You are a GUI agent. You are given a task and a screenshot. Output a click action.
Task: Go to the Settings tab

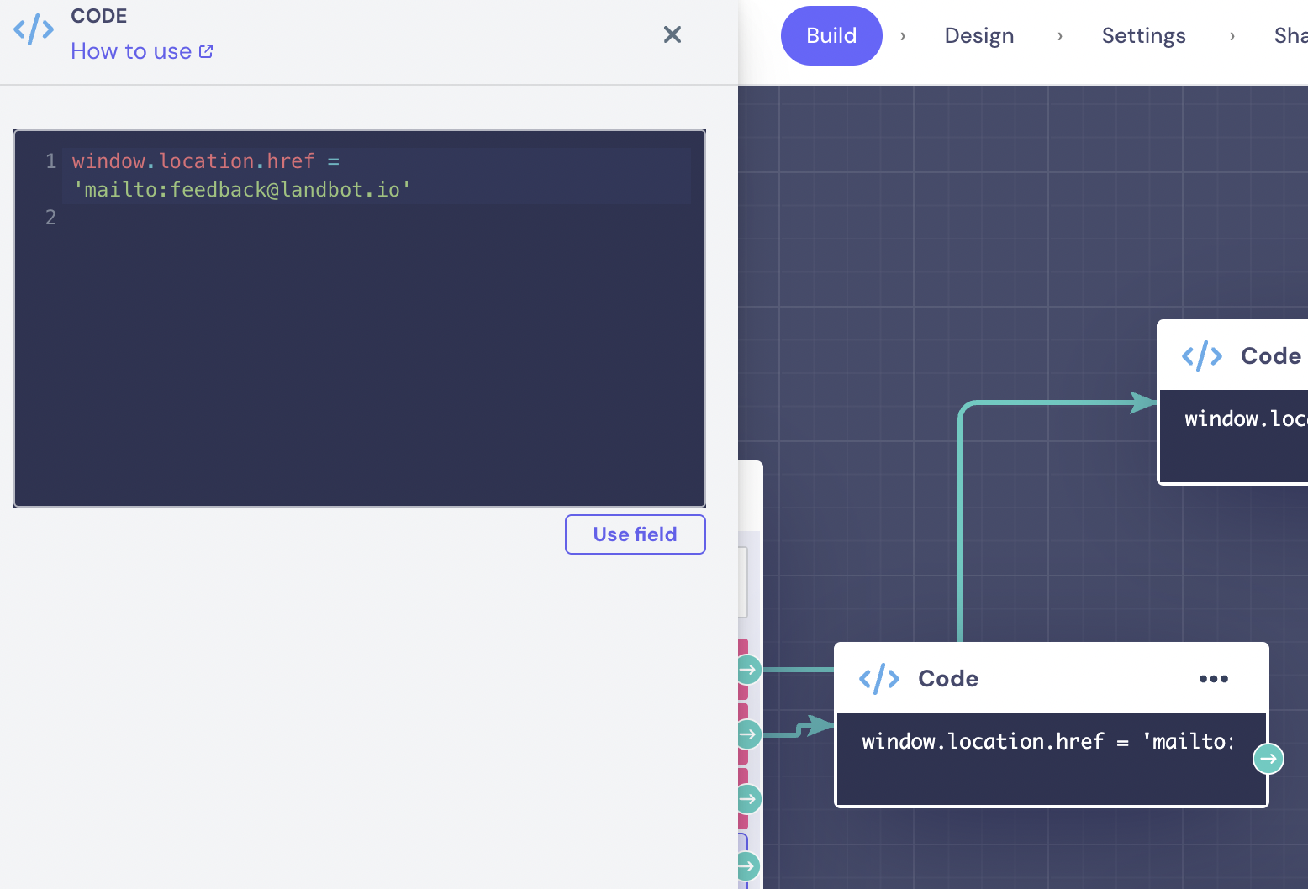(x=1143, y=35)
